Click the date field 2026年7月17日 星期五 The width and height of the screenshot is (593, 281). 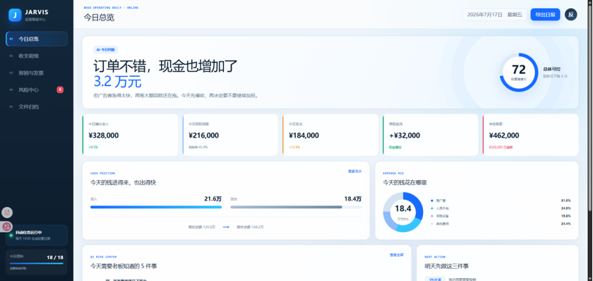494,15
